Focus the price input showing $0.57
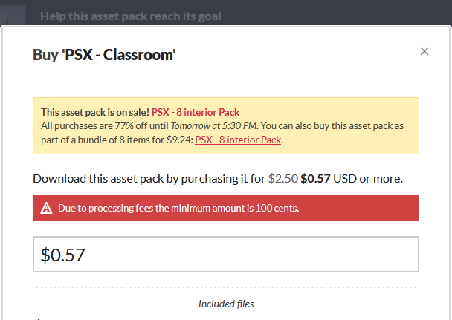452x320 pixels. [225, 255]
